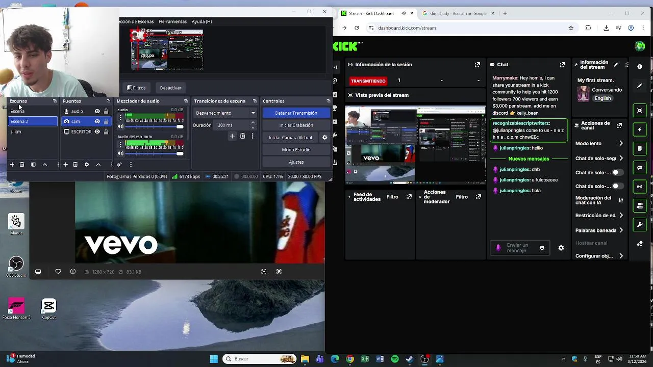The image size is (653, 367).
Task: Open OBS 'Ajustes' settings button
Action: (296, 162)
